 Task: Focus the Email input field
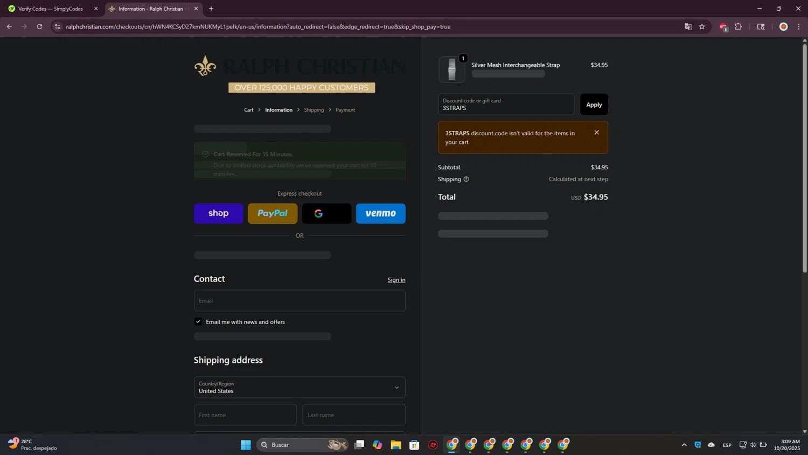pyautogui.click(x=299, y=301)
